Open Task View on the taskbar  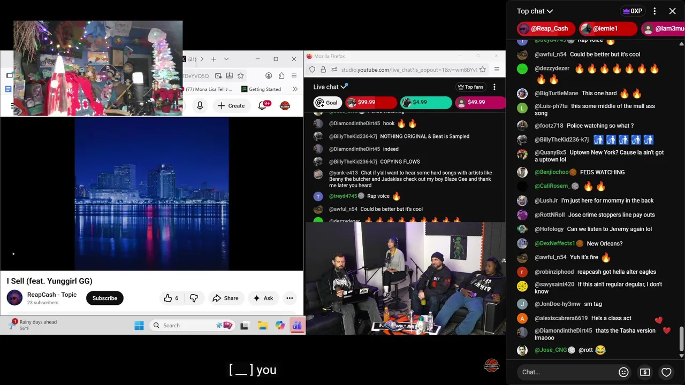[245, 325]
